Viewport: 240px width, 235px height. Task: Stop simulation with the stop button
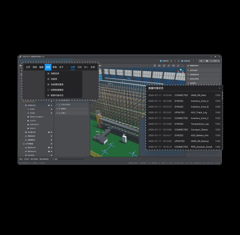pos(207,61)
